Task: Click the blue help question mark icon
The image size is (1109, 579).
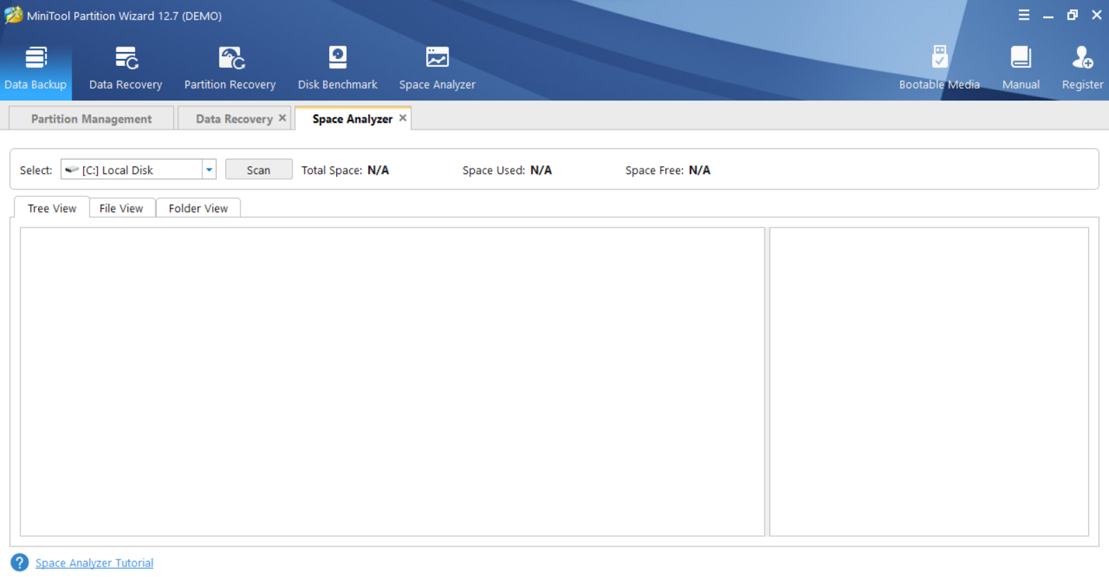Action: pyautogui.click(x=19, y=562)
